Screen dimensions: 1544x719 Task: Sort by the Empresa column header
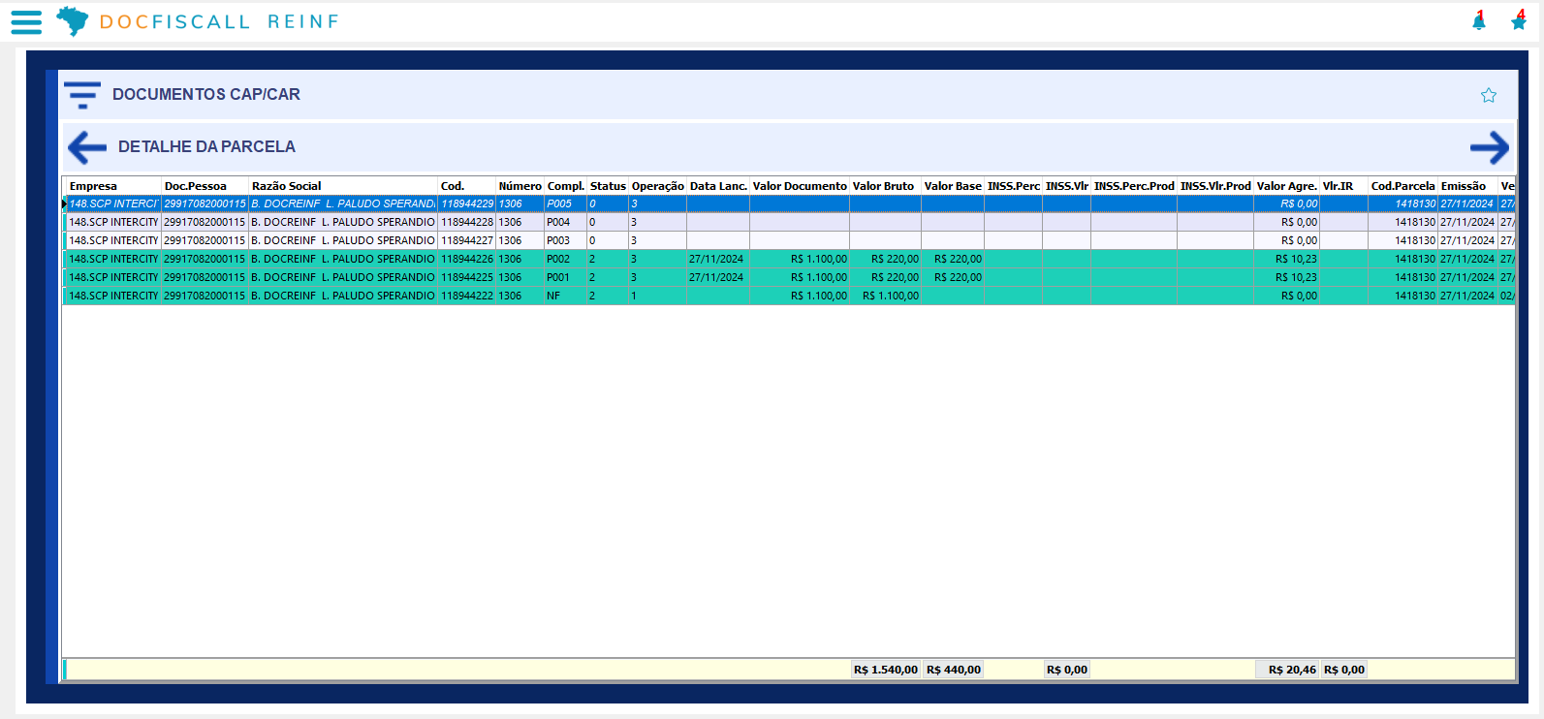112,186
